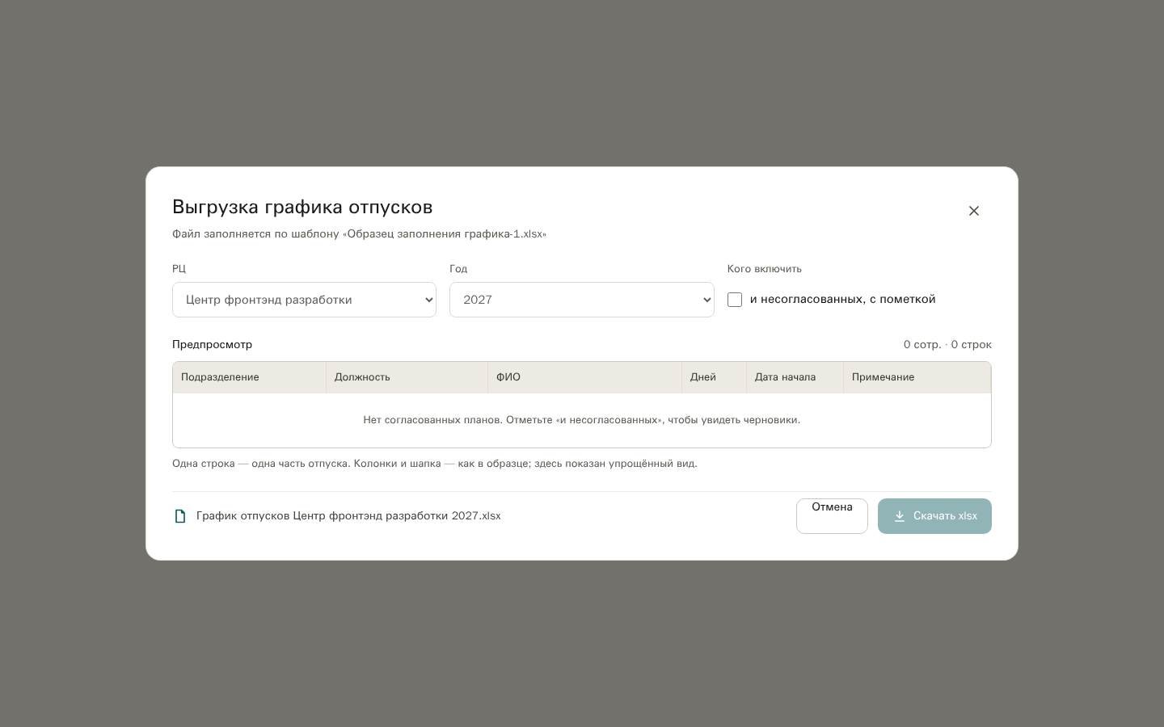The width and height of the screenshot is (1164, 727).
Task: Click the filename «График отпусков Центр фронтэнд разработки 2027.xlsx»
Action: coord(348,516)
